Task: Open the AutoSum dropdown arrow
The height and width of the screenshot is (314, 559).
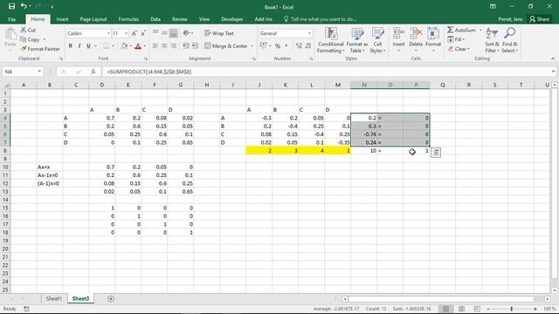Action: click(480, 30)
